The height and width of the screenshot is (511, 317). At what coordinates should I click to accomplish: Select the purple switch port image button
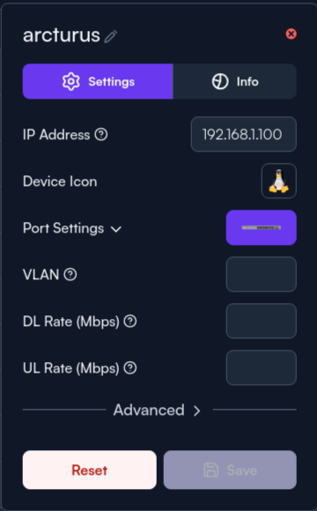point(262,227)
